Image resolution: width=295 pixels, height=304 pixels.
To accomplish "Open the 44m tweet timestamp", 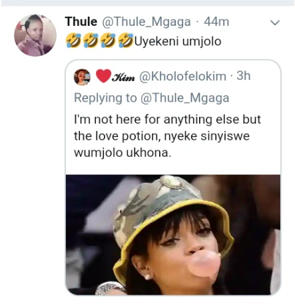I will (x=216, y=22).
